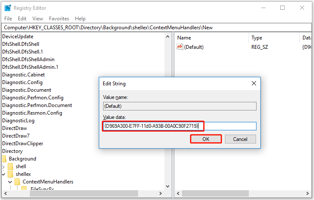The image size is (314, 200).
Task: Open the Help menu
Action: (80, 19)
